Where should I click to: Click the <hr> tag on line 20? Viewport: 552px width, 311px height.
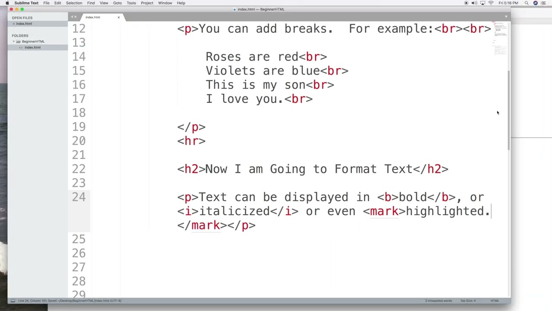(191, 141)
